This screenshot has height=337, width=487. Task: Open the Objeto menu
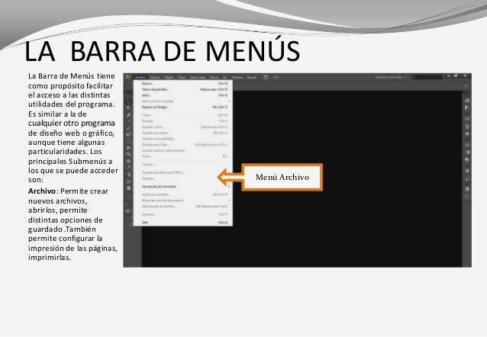tap(169, 77)
